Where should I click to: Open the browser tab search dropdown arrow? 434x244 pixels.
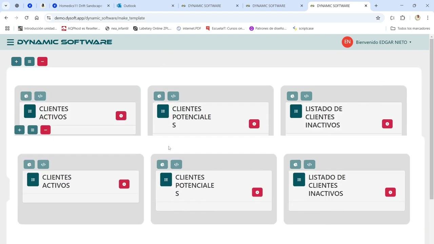point(6,6)
